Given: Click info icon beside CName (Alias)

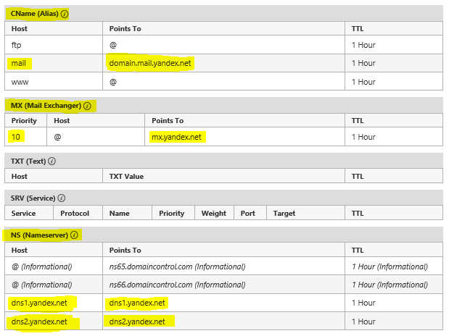Looking at the screenshot, I should pyautogui.click(x=65, y=14).
